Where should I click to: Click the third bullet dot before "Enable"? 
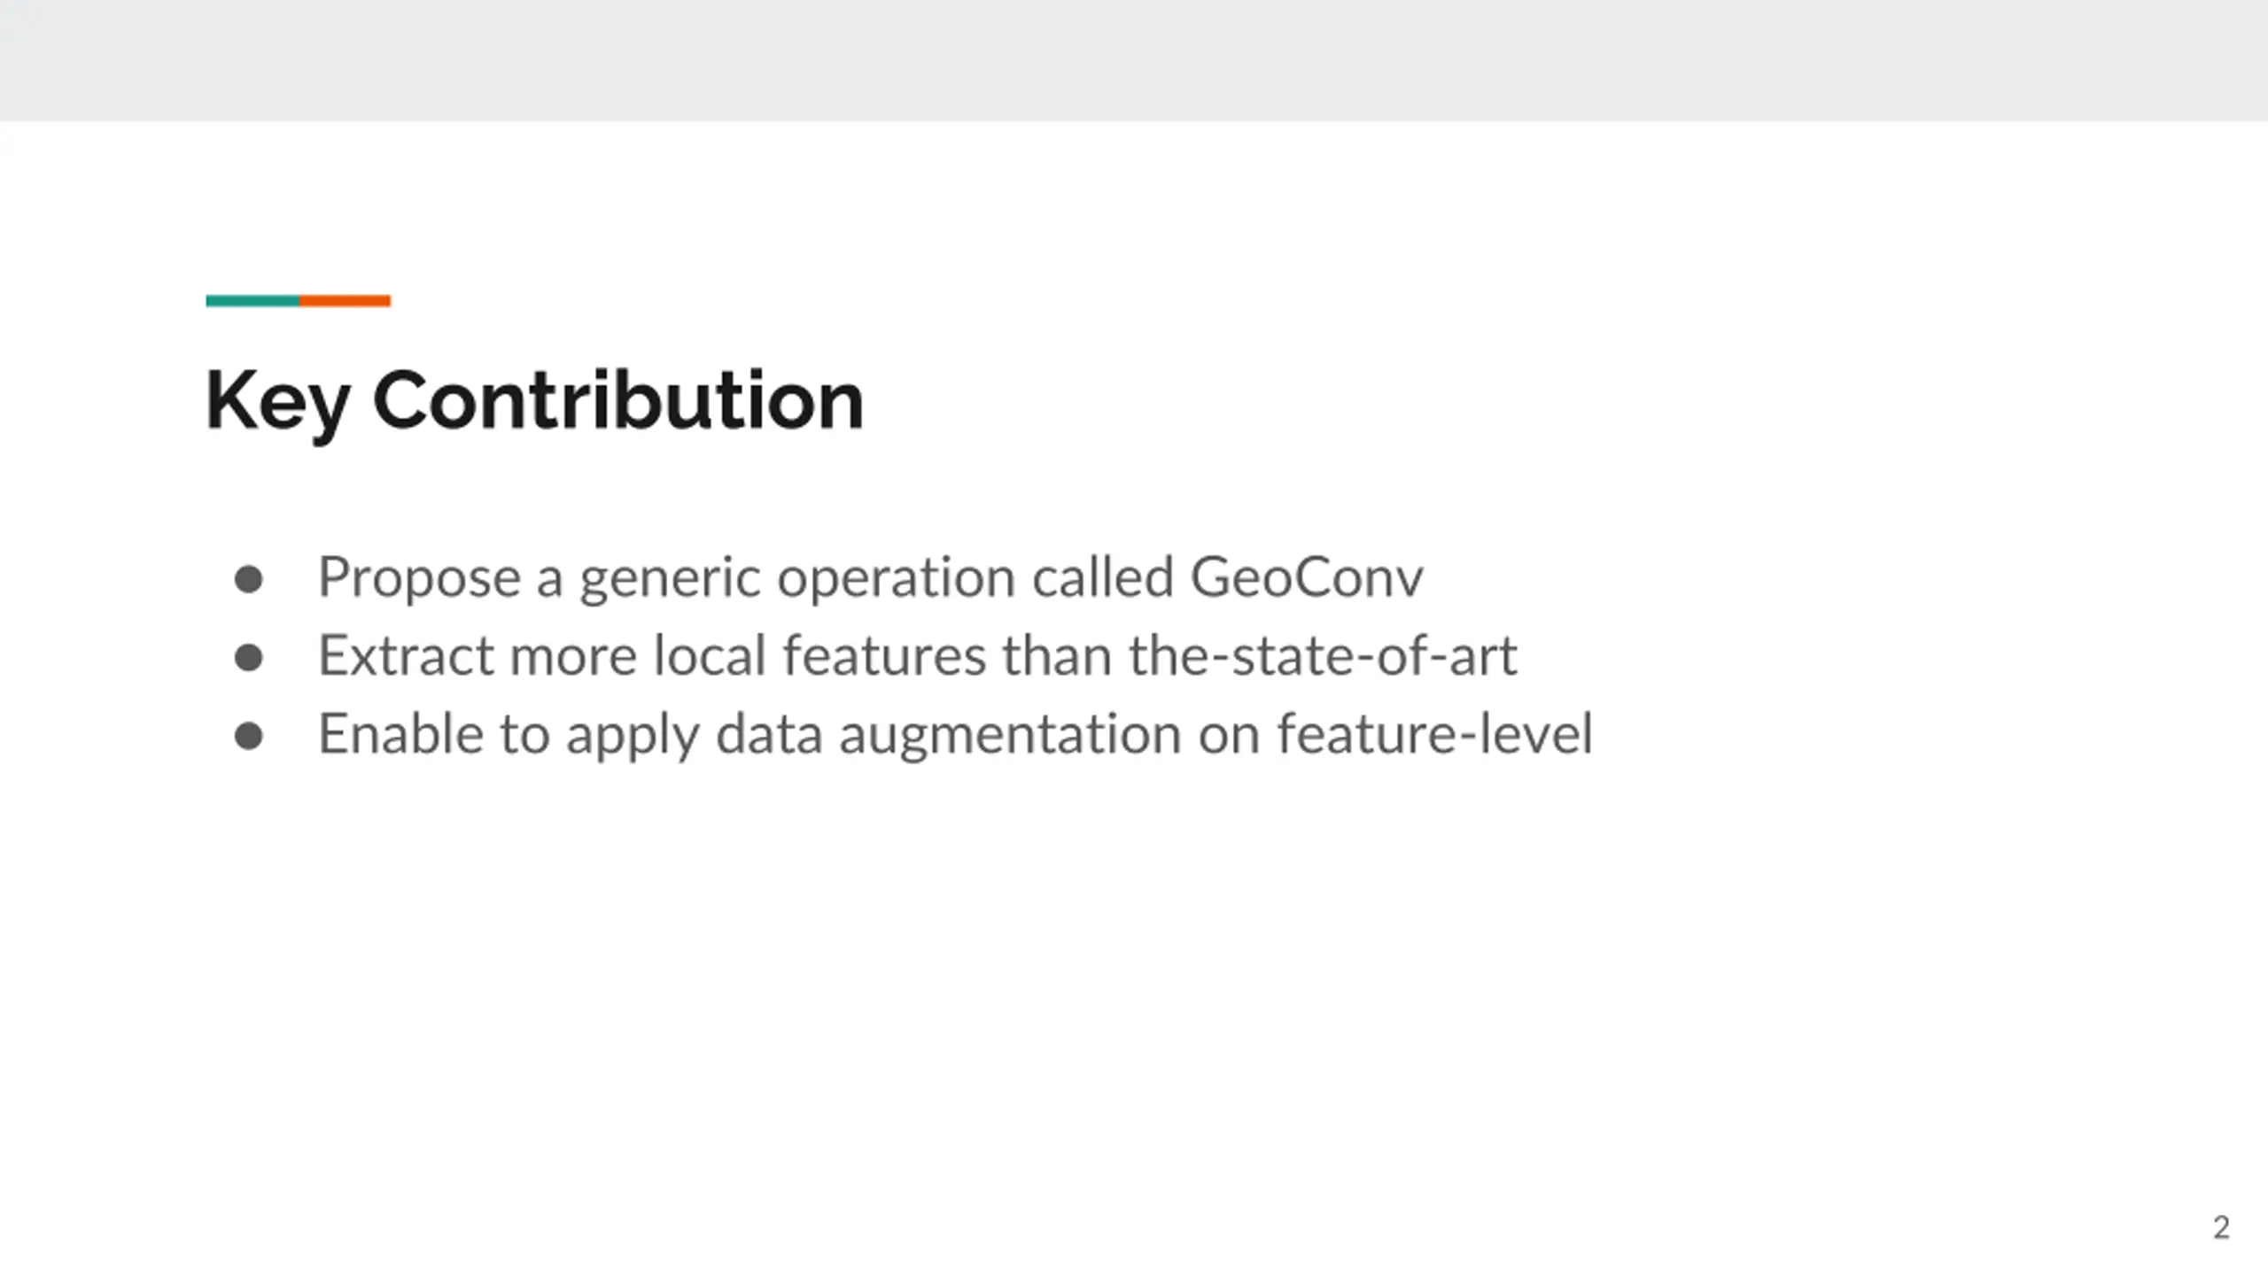coord(249,736)
